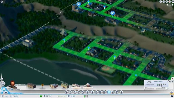Select the green-roofed college building thumbnail
Screen dimensions: 174x98
point(65,86)
